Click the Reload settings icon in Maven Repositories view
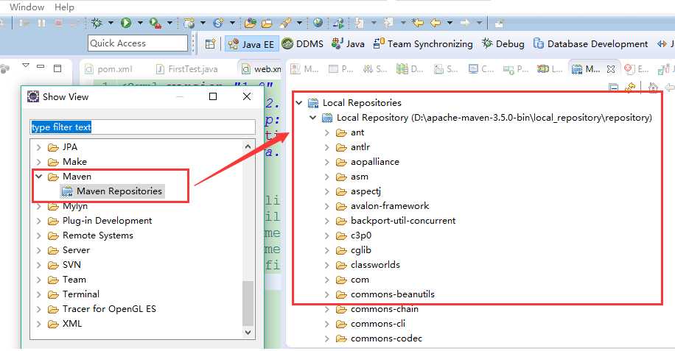675x351 pixels. pyautogui.click(x=630, y=88)
